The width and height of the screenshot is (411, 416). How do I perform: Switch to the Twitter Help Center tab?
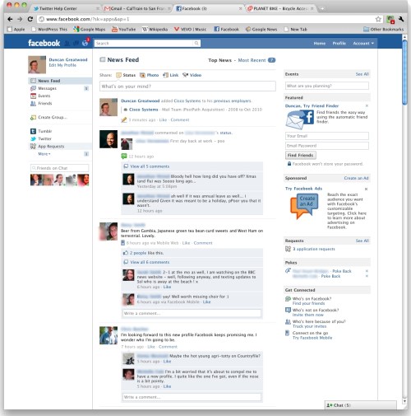point(66,8)
